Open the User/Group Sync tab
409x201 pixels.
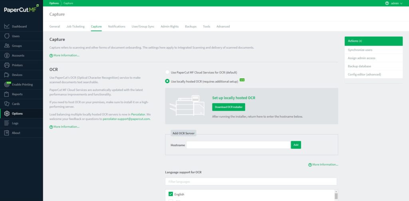click(143, 26)
